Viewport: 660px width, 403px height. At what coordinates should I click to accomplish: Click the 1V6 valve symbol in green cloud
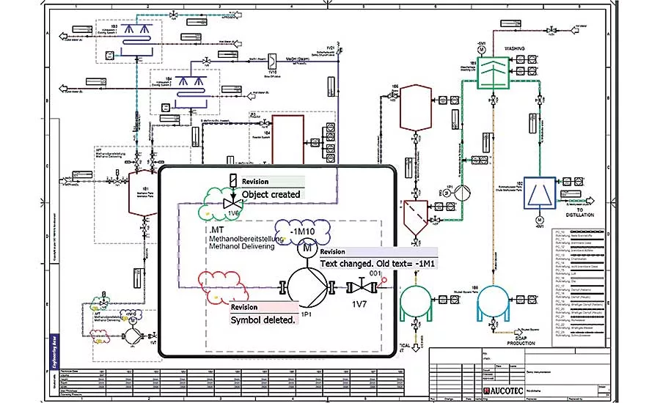(232, 204)
